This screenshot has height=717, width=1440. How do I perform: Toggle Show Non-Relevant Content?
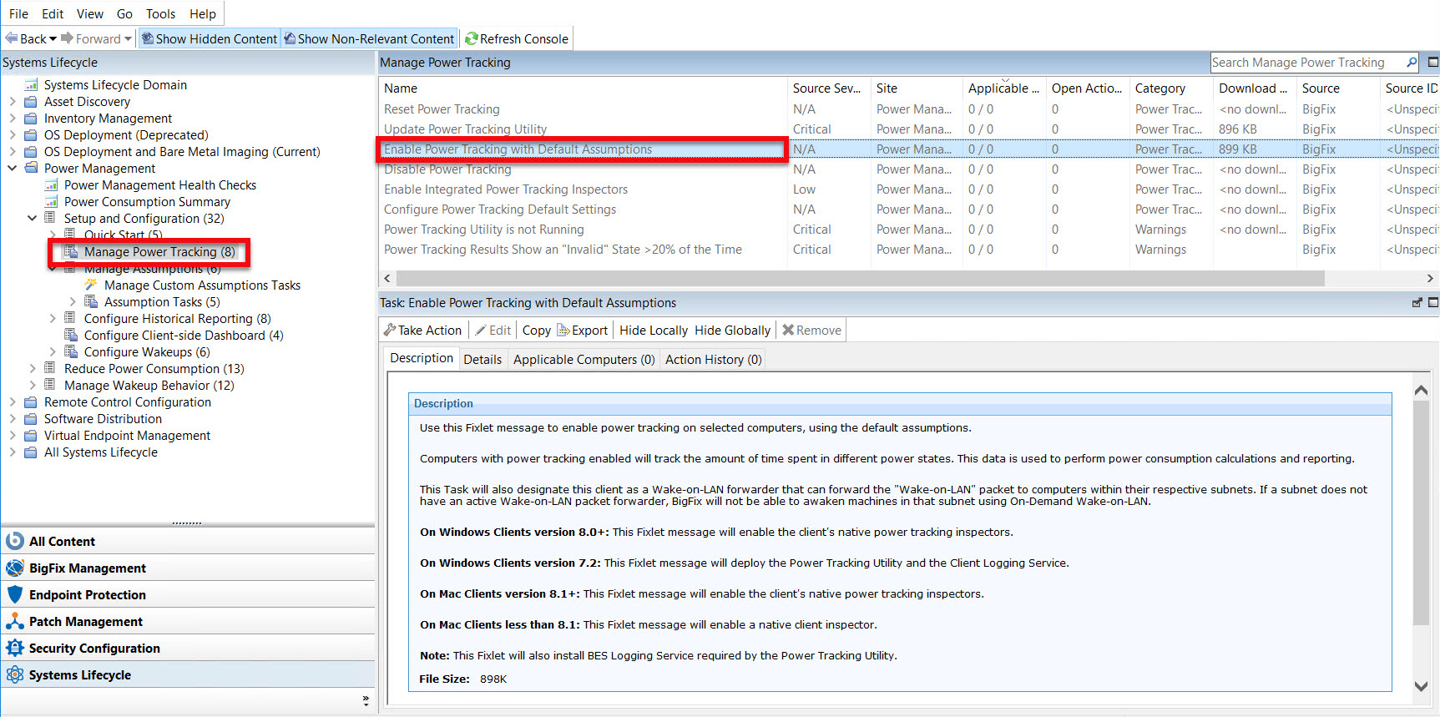point(369,38)
